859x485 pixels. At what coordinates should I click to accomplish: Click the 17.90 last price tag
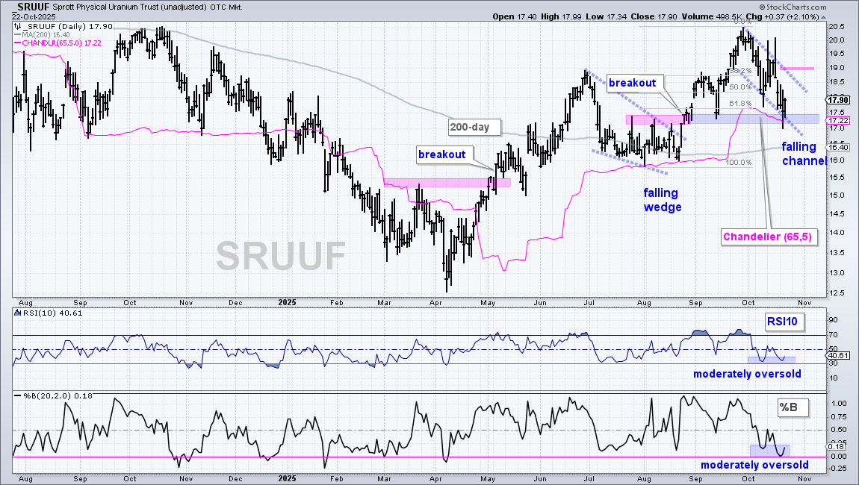(x=838, y=100)
